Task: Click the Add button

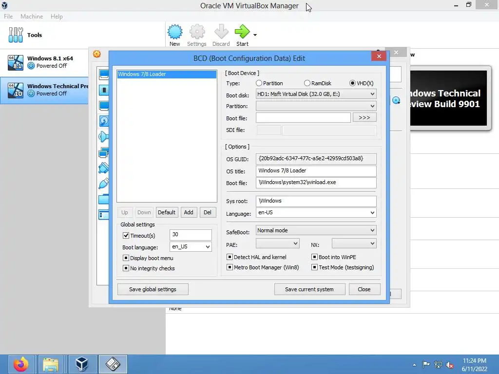Action: [189, 212]
